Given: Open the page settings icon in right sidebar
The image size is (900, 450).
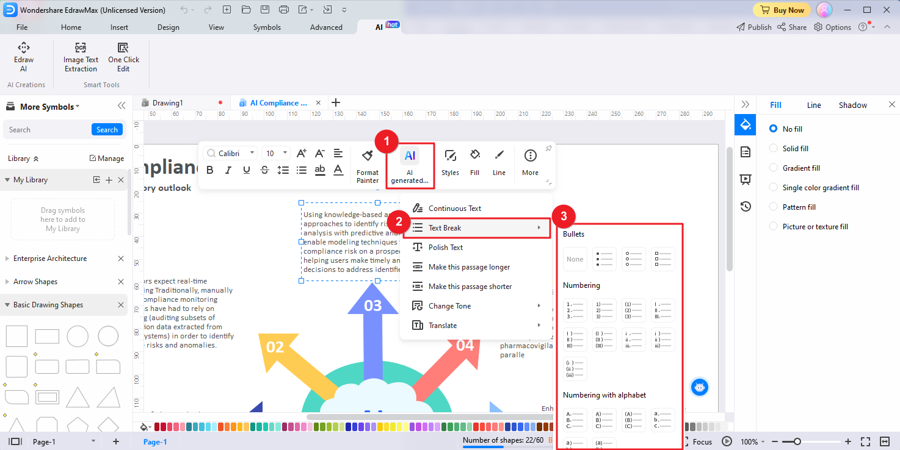Looking at the screenshot, I should point(745,152).
